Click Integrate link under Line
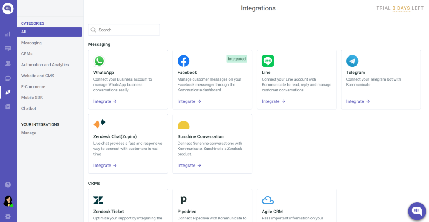The width and height of the screenshot is (429, 222). pyautogui.click(x=273, y=101)
